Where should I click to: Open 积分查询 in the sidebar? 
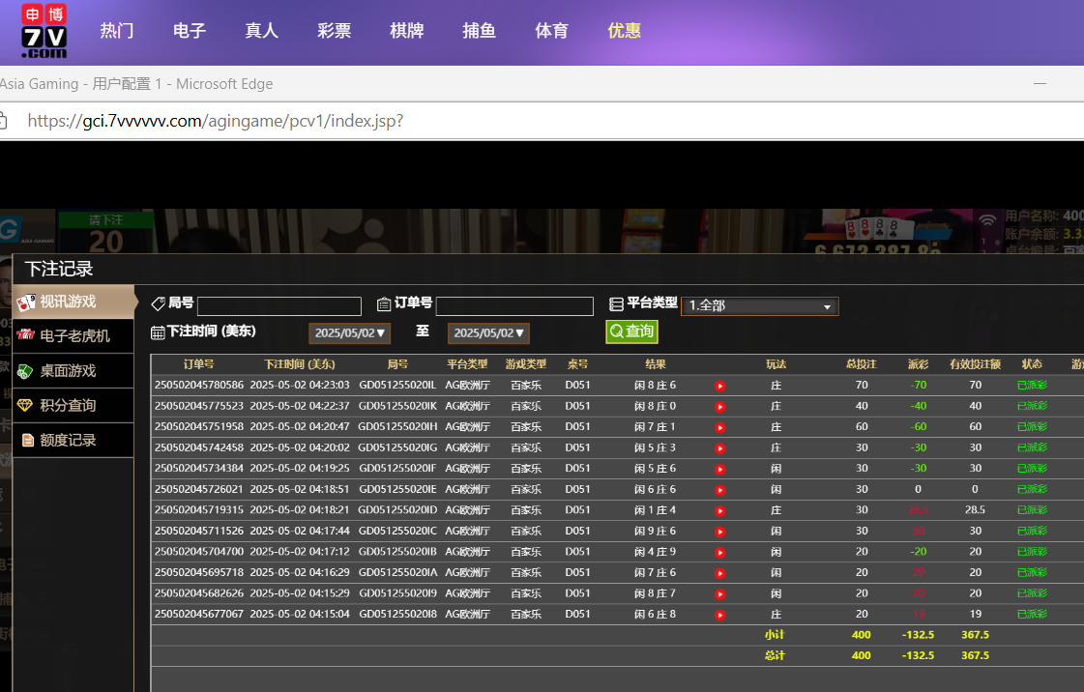pyautogui.click(x=68, y=406)
